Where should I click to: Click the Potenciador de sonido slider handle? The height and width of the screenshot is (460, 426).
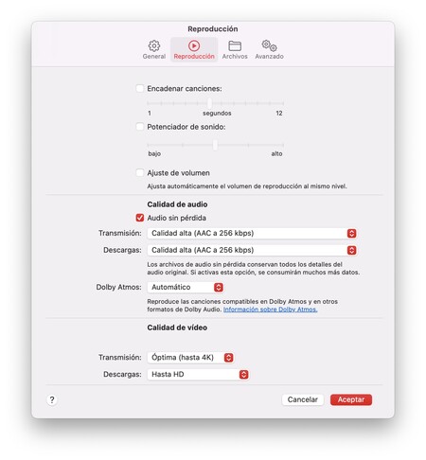(x=215, y=145)
